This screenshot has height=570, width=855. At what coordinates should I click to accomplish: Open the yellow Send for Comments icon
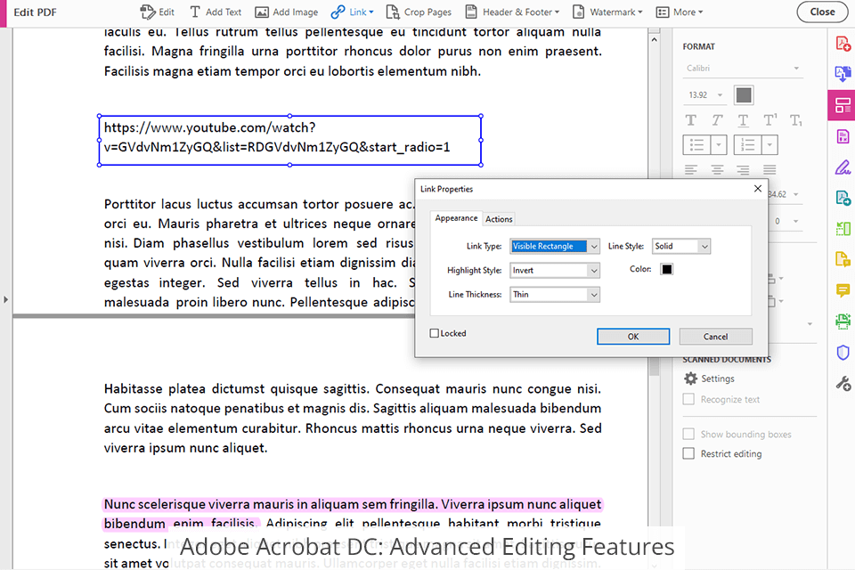(x=843, y=259)
